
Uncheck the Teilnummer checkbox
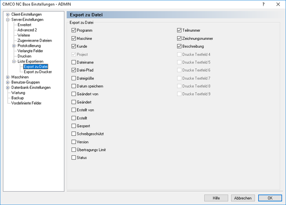[179, 30]
